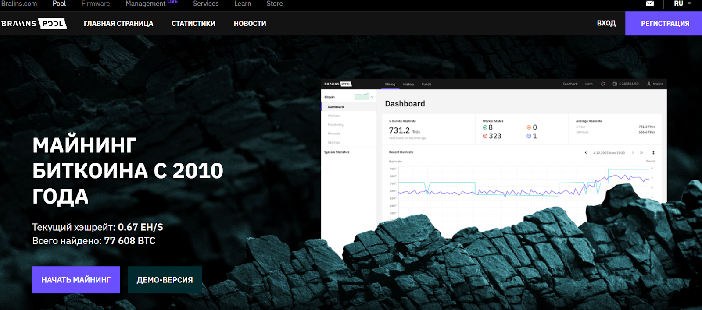Select the Firmware tab in top bar

(x=96, y=4)
